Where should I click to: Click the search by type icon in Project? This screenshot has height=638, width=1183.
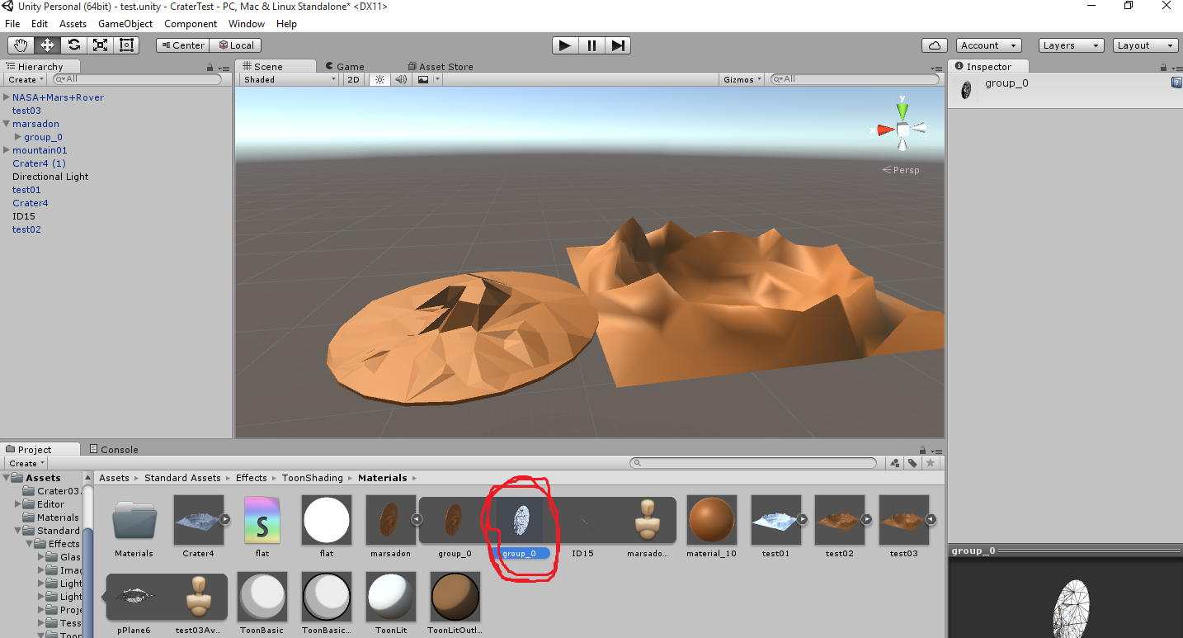tap(894, 463)
